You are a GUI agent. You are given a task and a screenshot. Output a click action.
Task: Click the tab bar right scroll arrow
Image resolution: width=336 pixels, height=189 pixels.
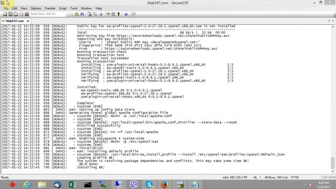tap(333, 21)
